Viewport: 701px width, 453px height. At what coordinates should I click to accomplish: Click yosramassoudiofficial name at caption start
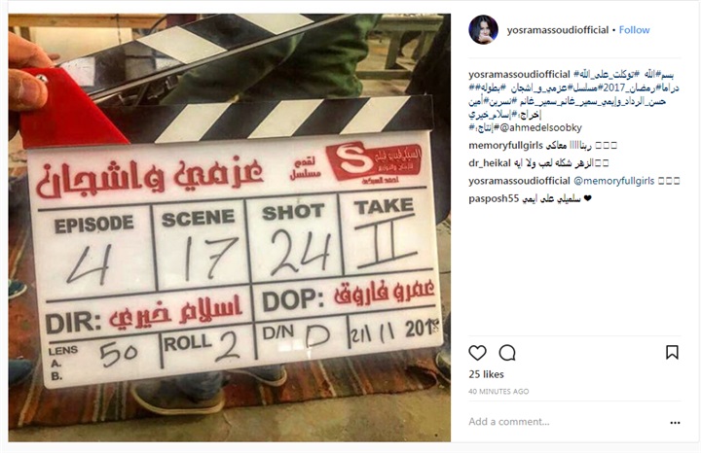tap(520, 74)
